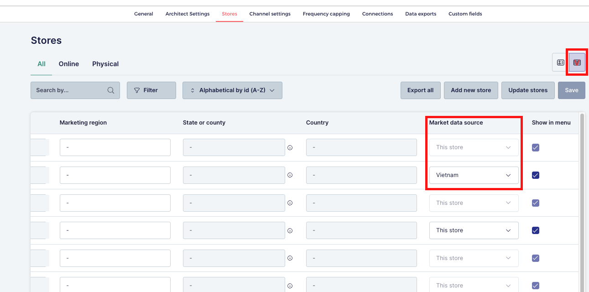
Task: Select the Stores tab
Action: point(229,14)
